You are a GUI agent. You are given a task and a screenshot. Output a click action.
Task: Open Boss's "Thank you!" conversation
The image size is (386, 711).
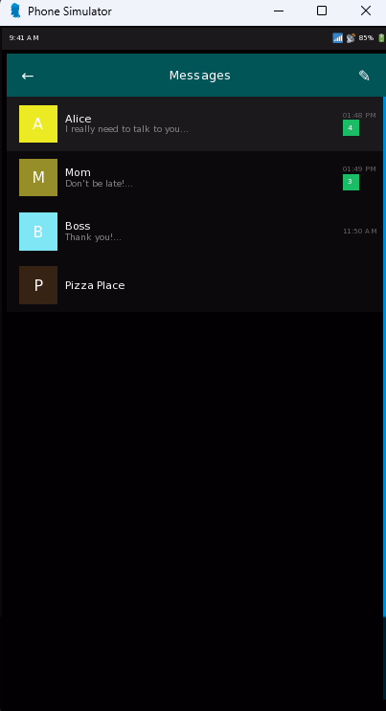tap(194, 232)
